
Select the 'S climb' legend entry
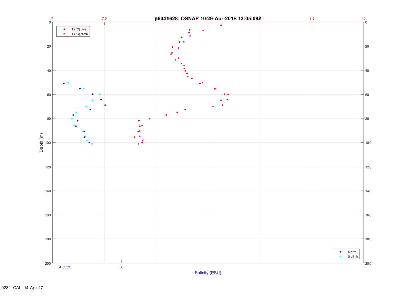click(353, 257)
